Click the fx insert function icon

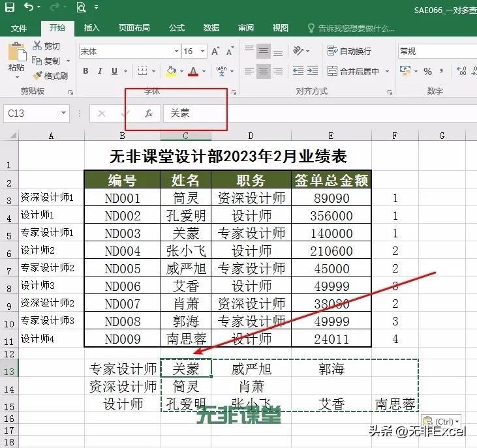coord(149,113)
